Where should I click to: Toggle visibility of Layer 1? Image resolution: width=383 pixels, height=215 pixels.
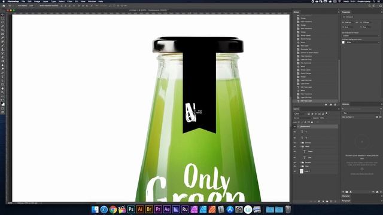[294, 171]
